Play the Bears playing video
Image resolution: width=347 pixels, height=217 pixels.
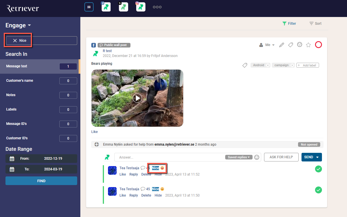click(137, 98)
